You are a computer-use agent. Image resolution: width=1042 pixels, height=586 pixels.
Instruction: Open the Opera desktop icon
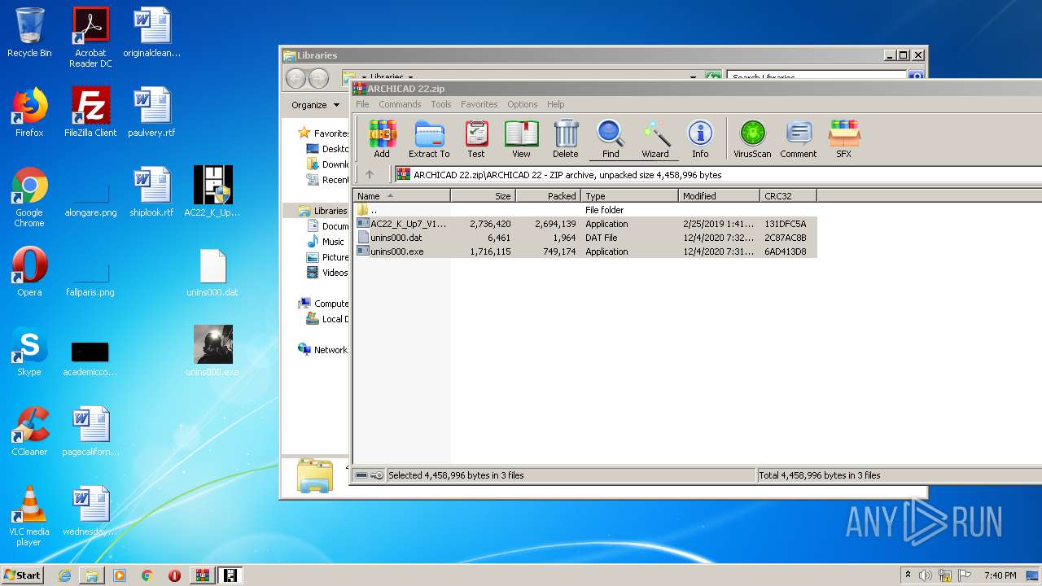pos(29,272)
